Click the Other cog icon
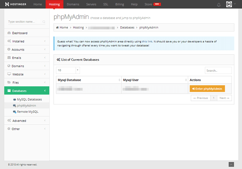This screenshot has height=169, width=242. click(9, 129)
